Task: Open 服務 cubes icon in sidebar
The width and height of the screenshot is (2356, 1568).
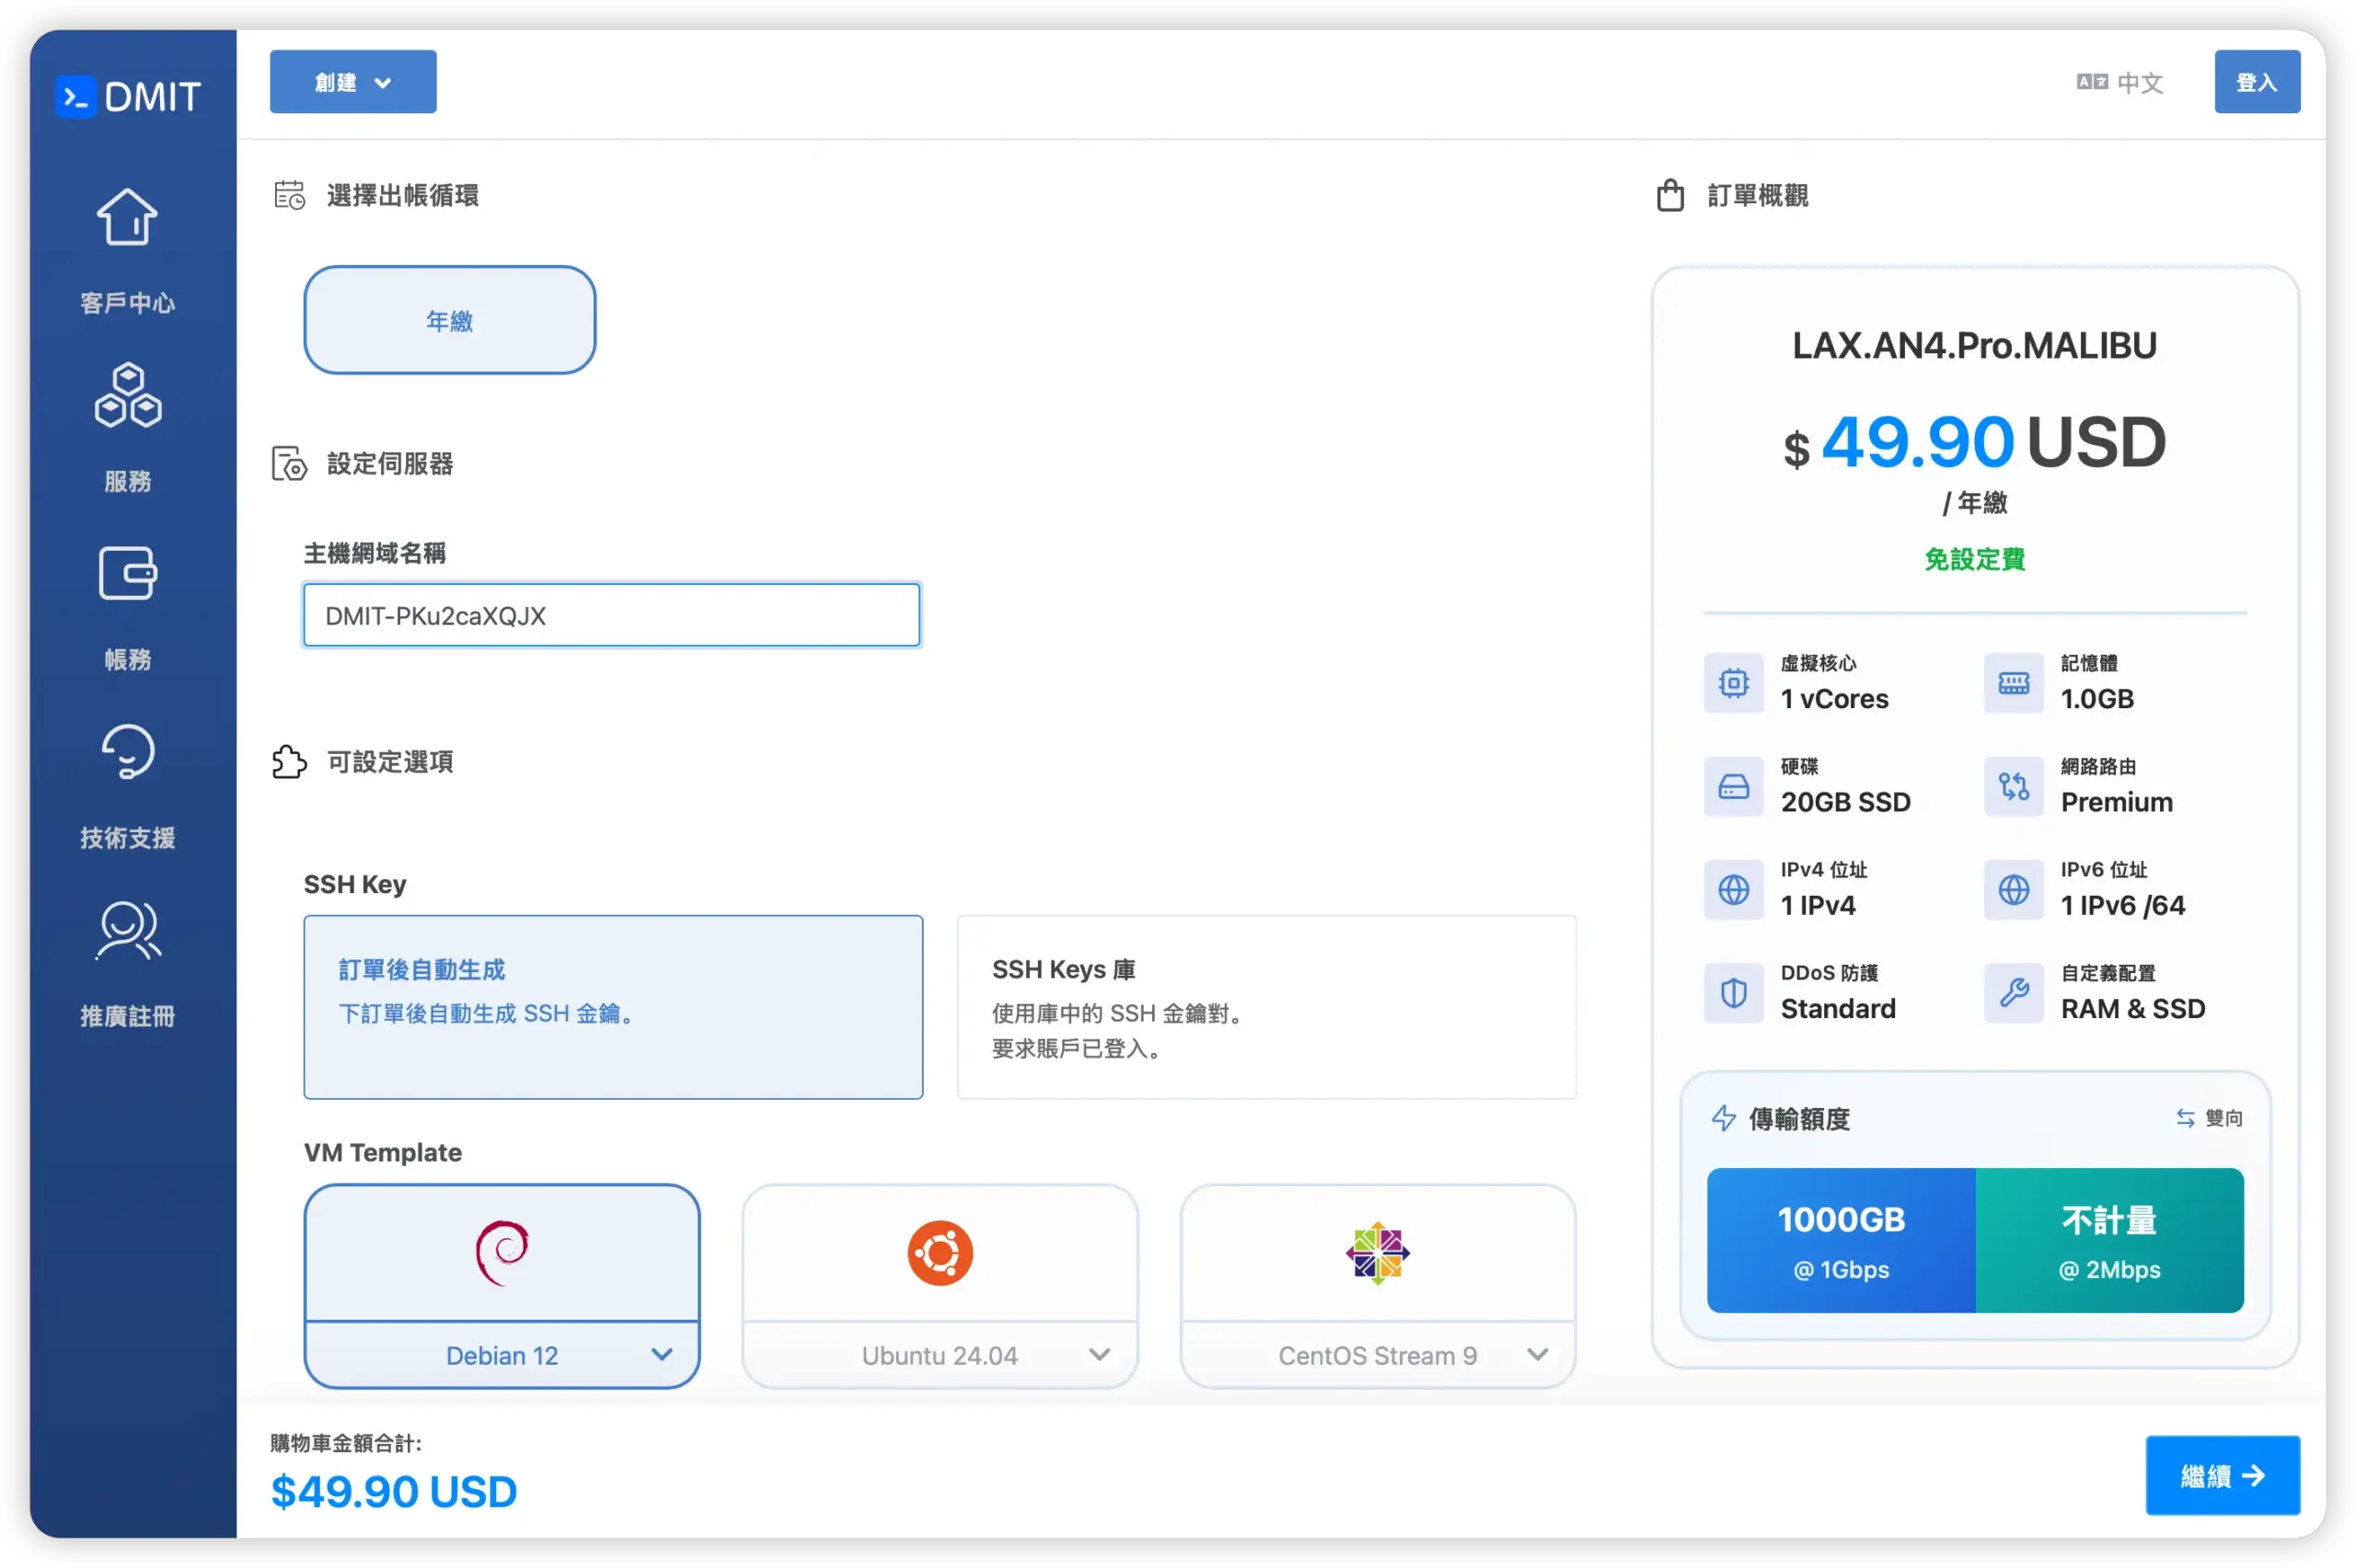Action: [x=127, y=395]
